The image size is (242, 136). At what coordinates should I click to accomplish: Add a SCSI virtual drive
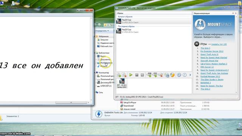click(x=155, y=75)
